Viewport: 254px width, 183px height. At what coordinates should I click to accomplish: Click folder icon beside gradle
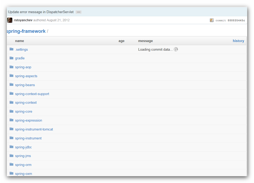[11, 58]
